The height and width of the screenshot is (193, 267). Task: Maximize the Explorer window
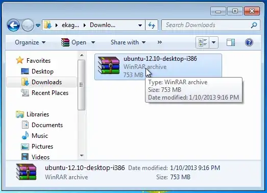(x=235, y=11)
